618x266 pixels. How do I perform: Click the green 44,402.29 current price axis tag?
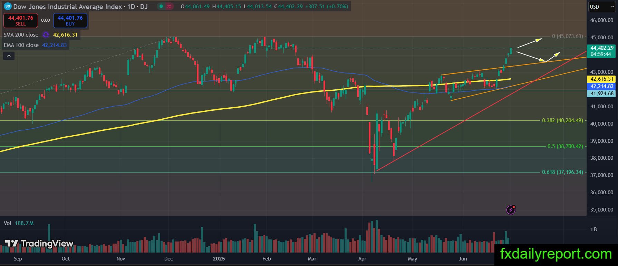click(x=602, y=48)
